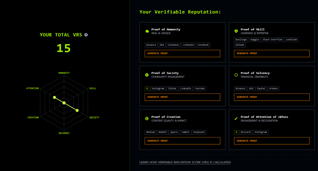This screenshot has height=171, width=318.
Task: Generate proof for Proof of Humanity
Action: (182, 53)
